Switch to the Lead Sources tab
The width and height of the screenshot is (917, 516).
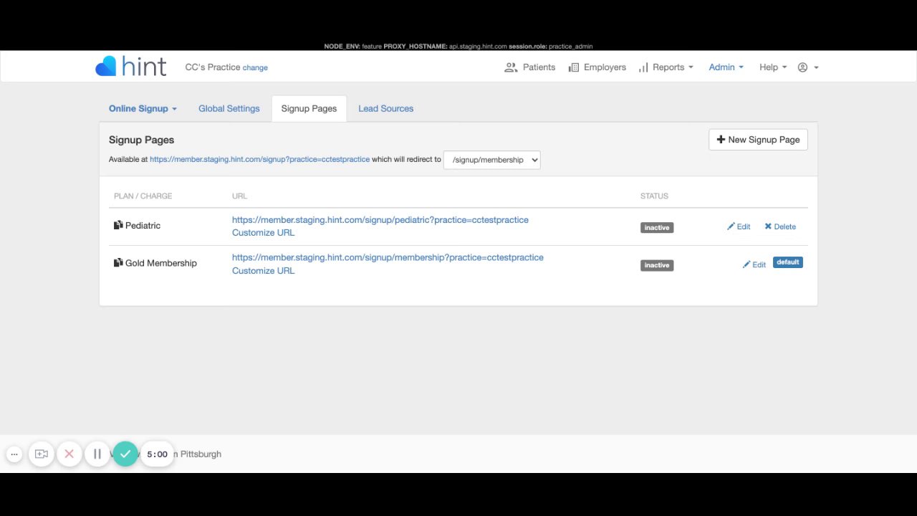click(x=385, y=109)
